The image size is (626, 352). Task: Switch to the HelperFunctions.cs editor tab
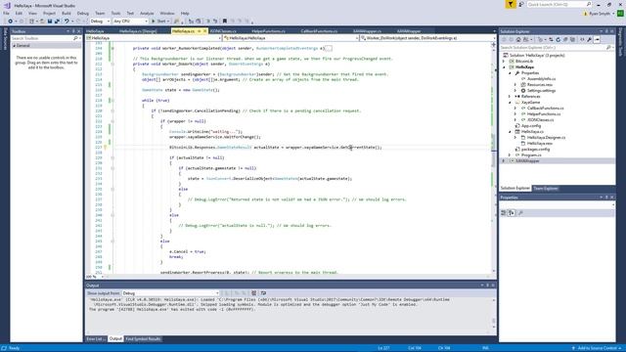click(x=268, y=31)
